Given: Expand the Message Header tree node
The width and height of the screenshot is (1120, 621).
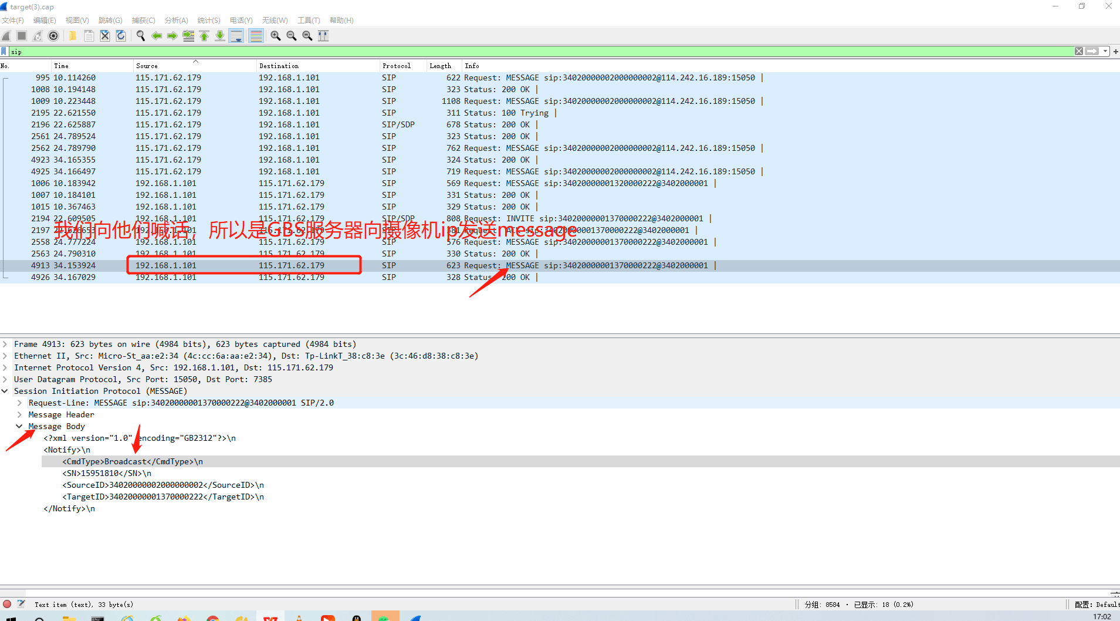Looking at the screenshot, I should [19, 414].
